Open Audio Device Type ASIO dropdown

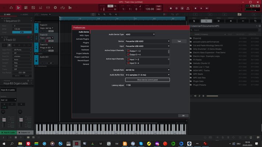140,35
